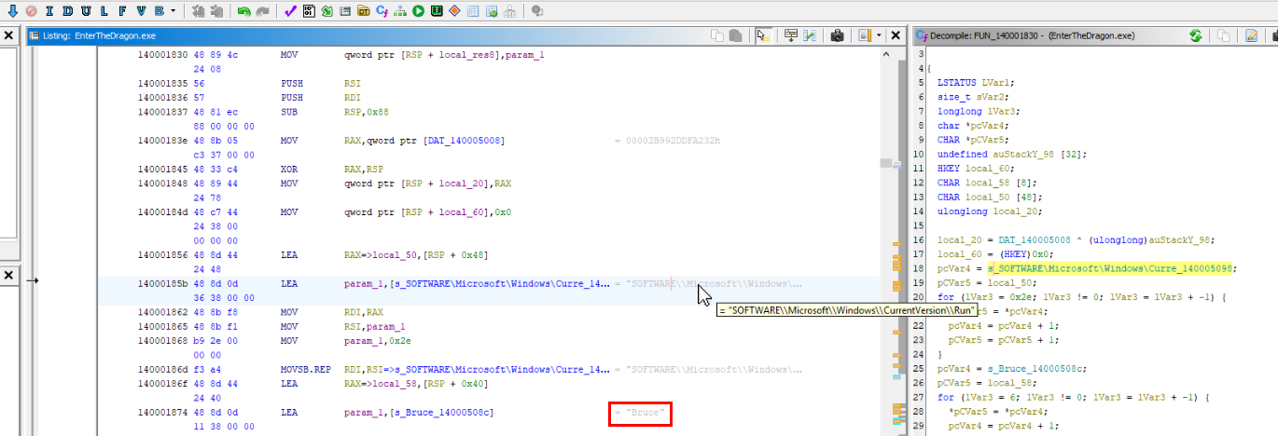
Task: Select the Decompile: FUN_140001830 title bar
Action: (1032, 35)
